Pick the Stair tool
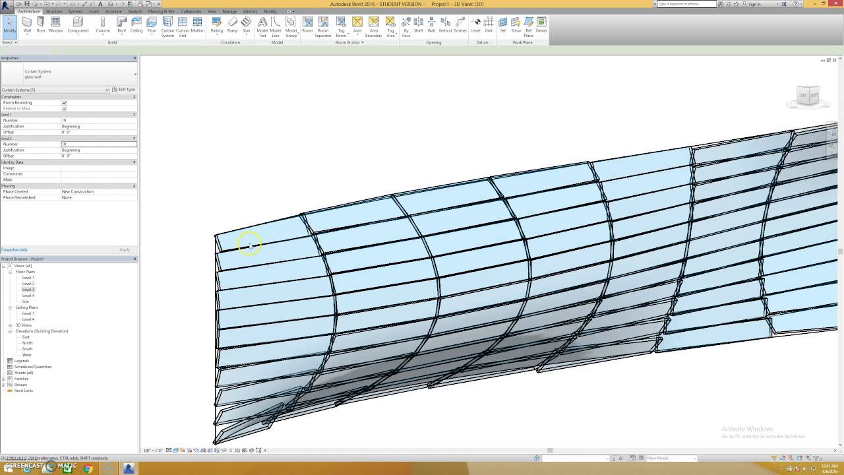This screenshot has height=475, width=844. click(x=246, y=25)
